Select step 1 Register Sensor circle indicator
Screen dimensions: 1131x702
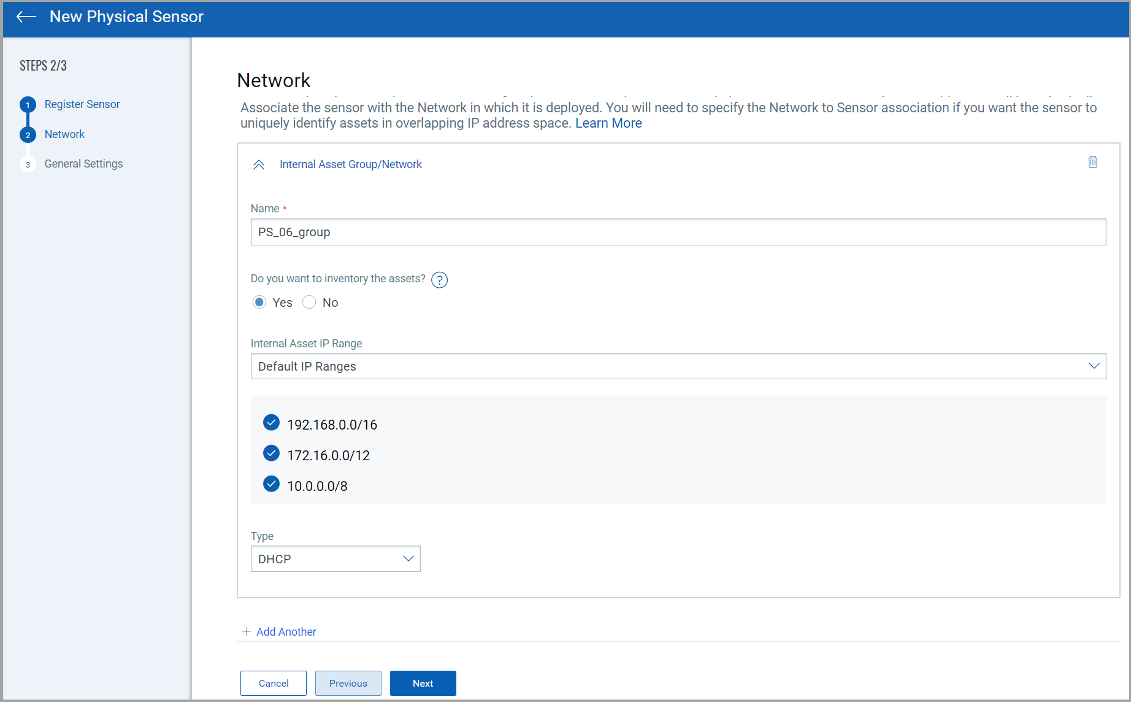coord(28,104)
